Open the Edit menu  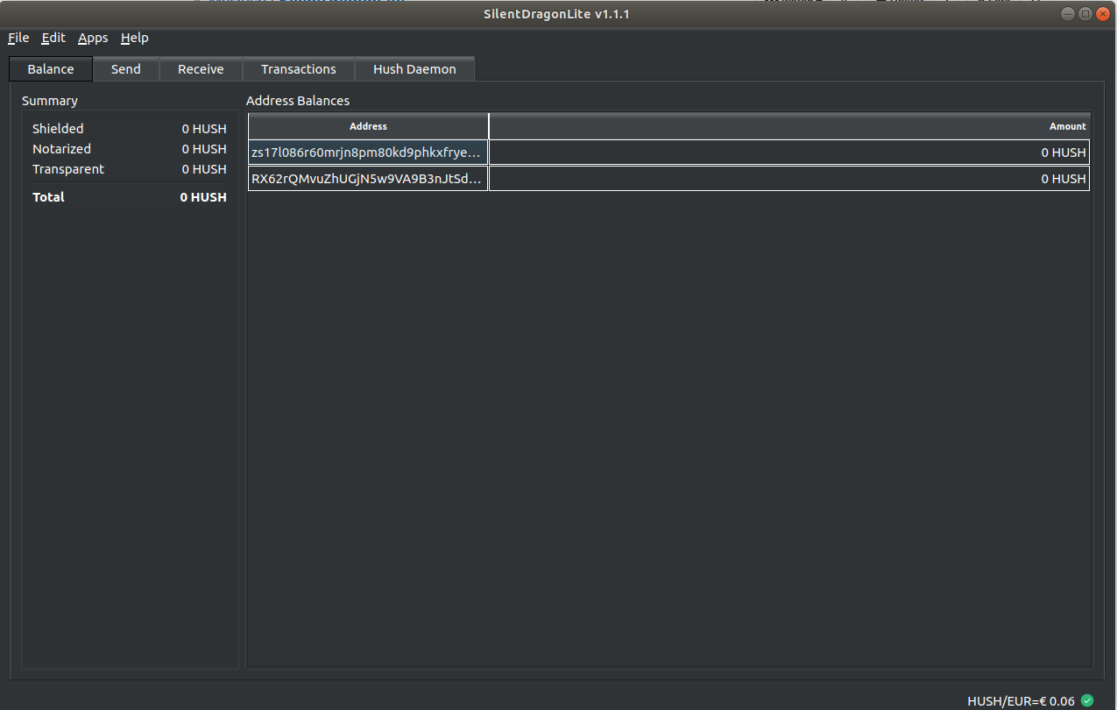point(53,38)
